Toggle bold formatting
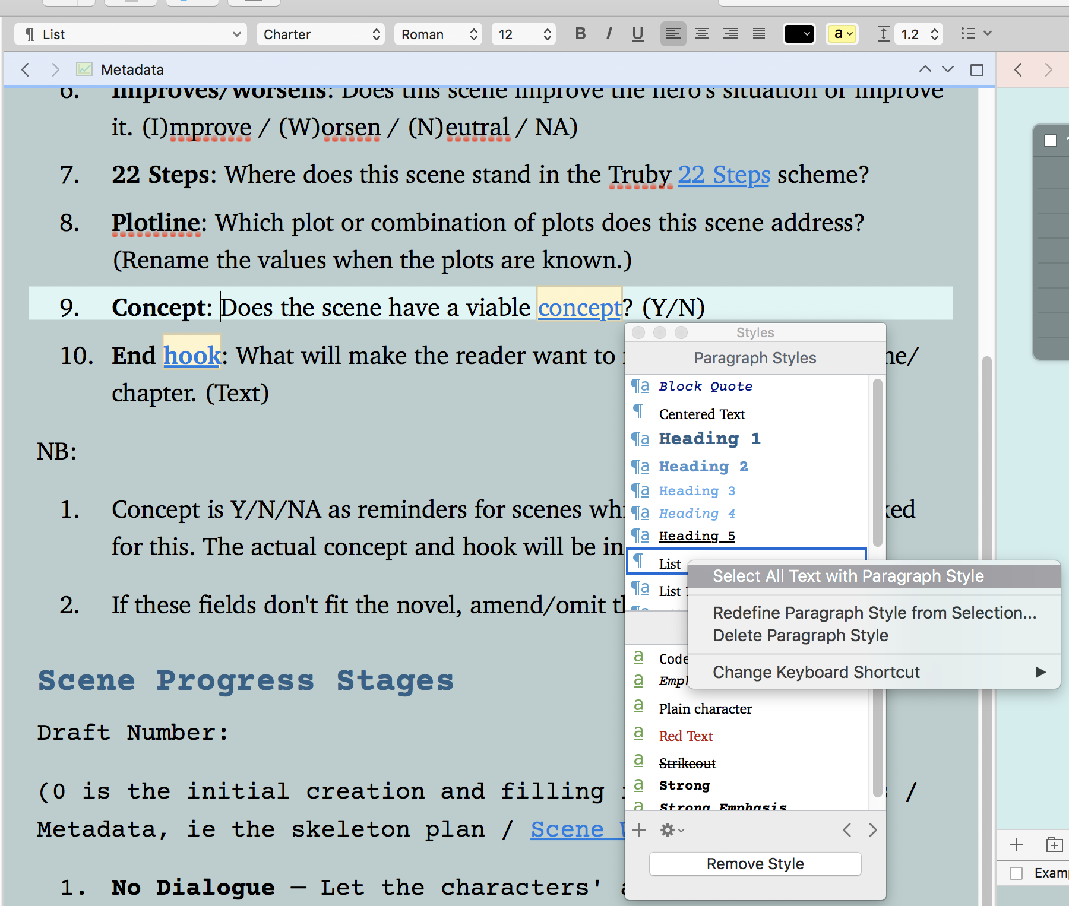The height and width of the screenshot is (906, 1069). point(580,34)
